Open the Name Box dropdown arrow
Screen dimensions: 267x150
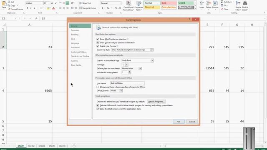click(15, 18)
